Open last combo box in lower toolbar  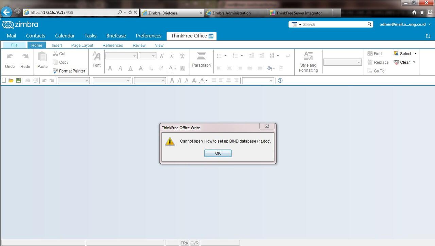tap(258, 81)
